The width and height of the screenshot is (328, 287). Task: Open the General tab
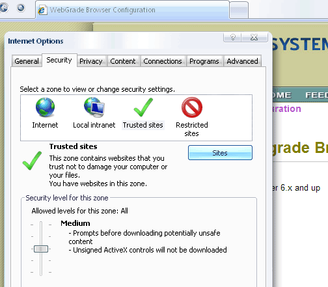[x=27, y=61]
